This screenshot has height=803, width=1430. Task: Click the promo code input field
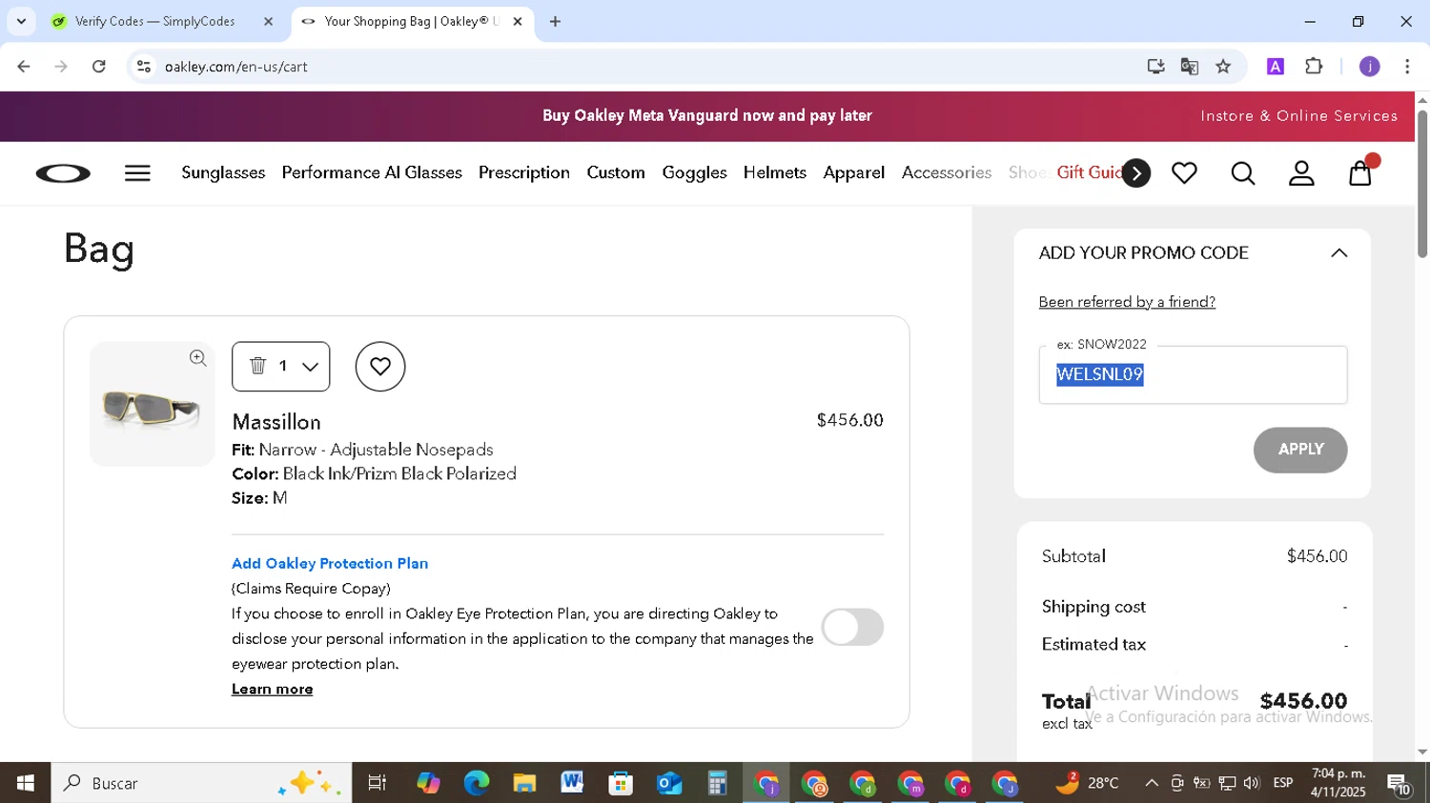pos(1193,375)
